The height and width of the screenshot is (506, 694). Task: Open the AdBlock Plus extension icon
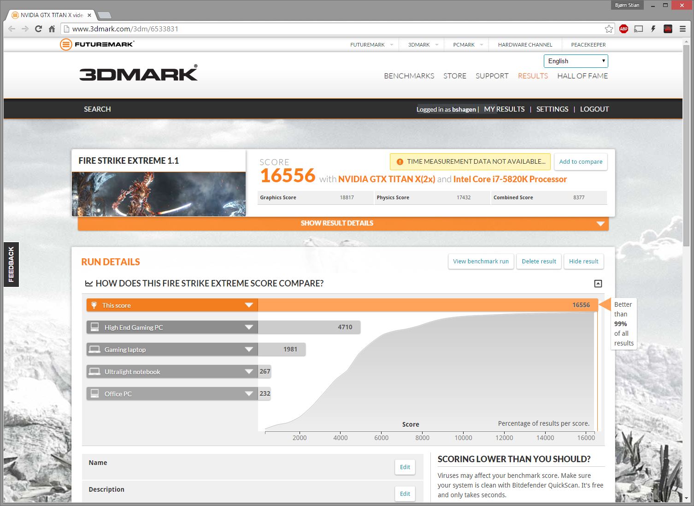coord(623,29)
